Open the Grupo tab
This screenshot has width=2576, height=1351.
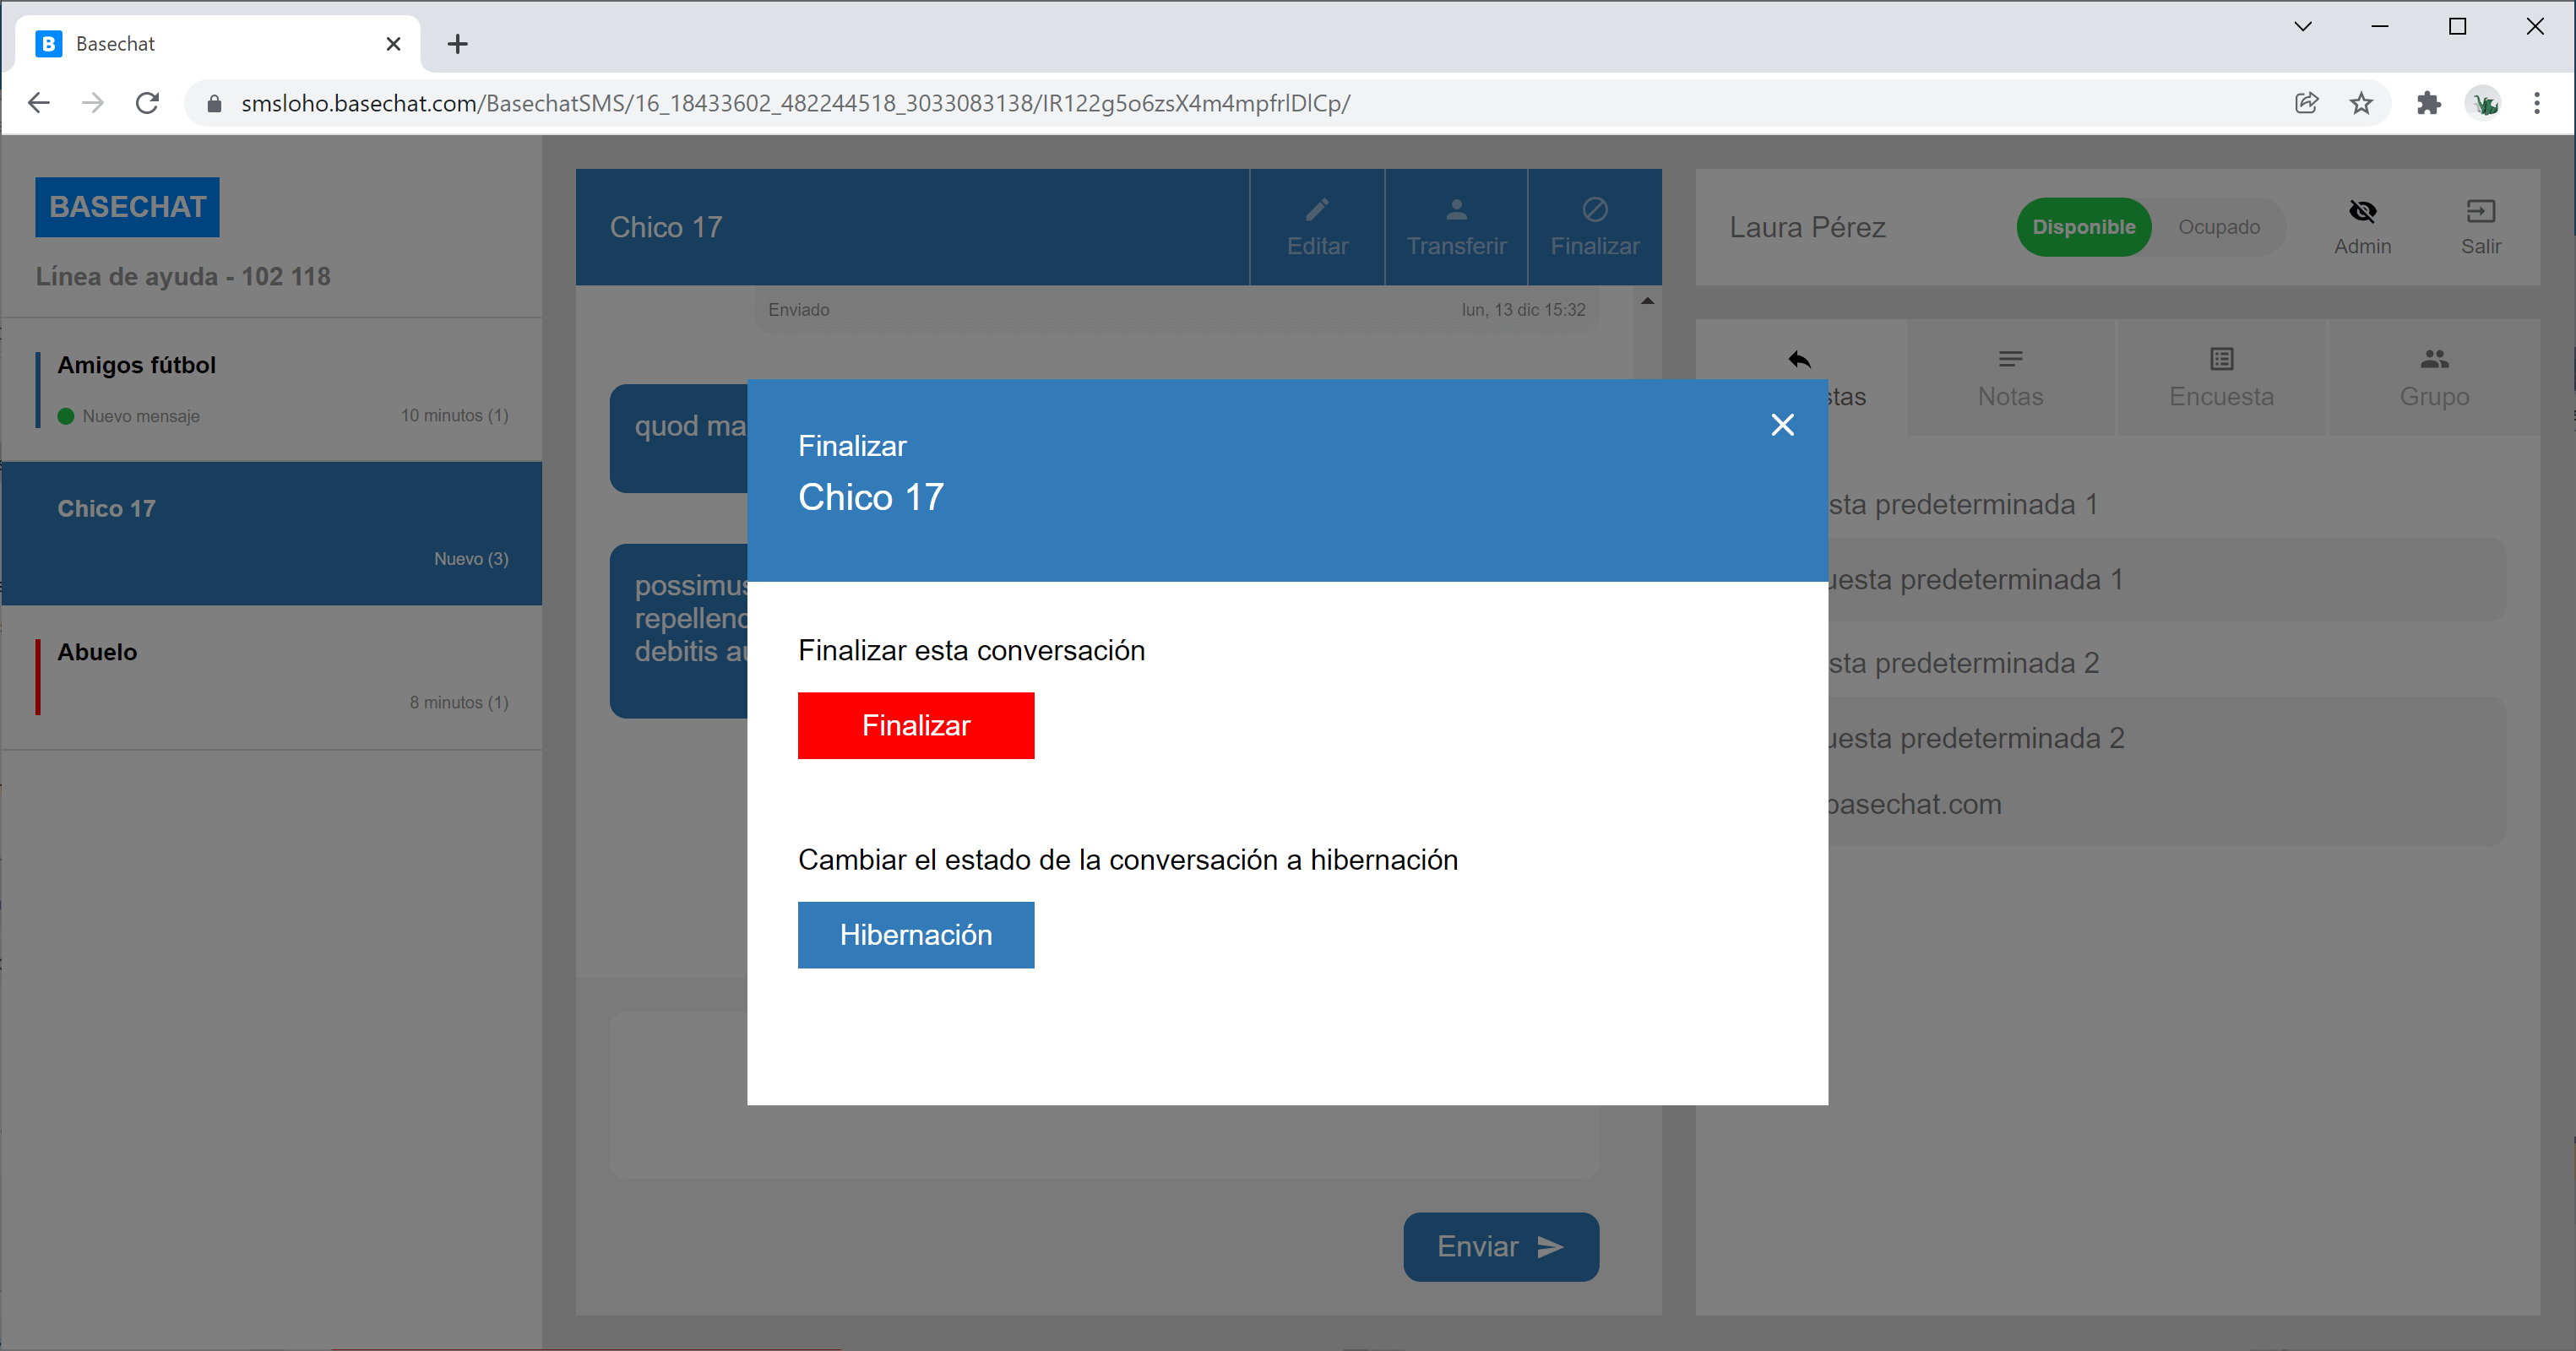coord(2434,378)
